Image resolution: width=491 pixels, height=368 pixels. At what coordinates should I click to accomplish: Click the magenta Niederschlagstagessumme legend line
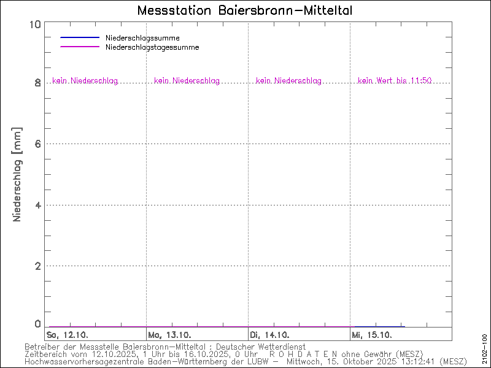pos(80,47)
